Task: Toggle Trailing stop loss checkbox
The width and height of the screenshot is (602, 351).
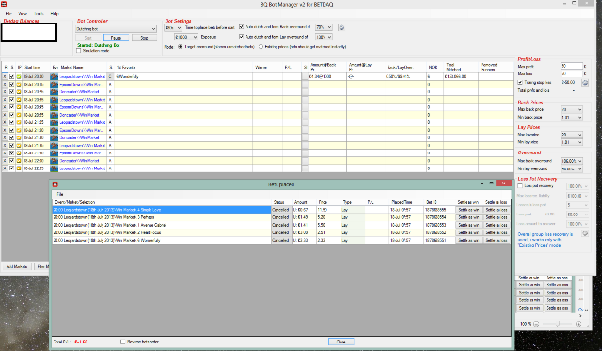Action: coord(520,82)
